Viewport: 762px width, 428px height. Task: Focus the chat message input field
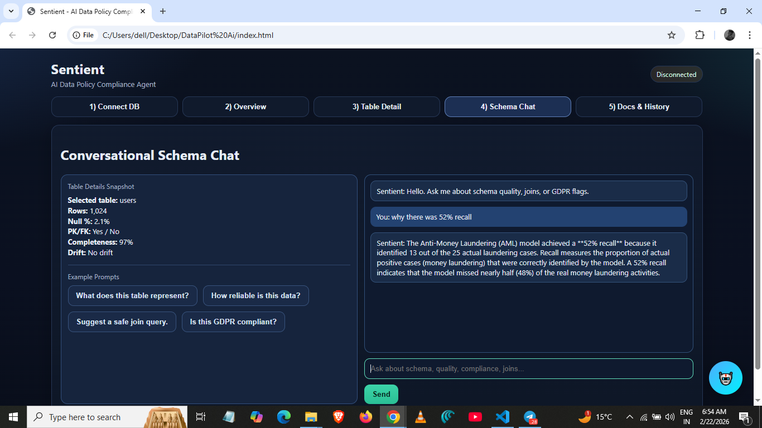[x=529, y=368]
